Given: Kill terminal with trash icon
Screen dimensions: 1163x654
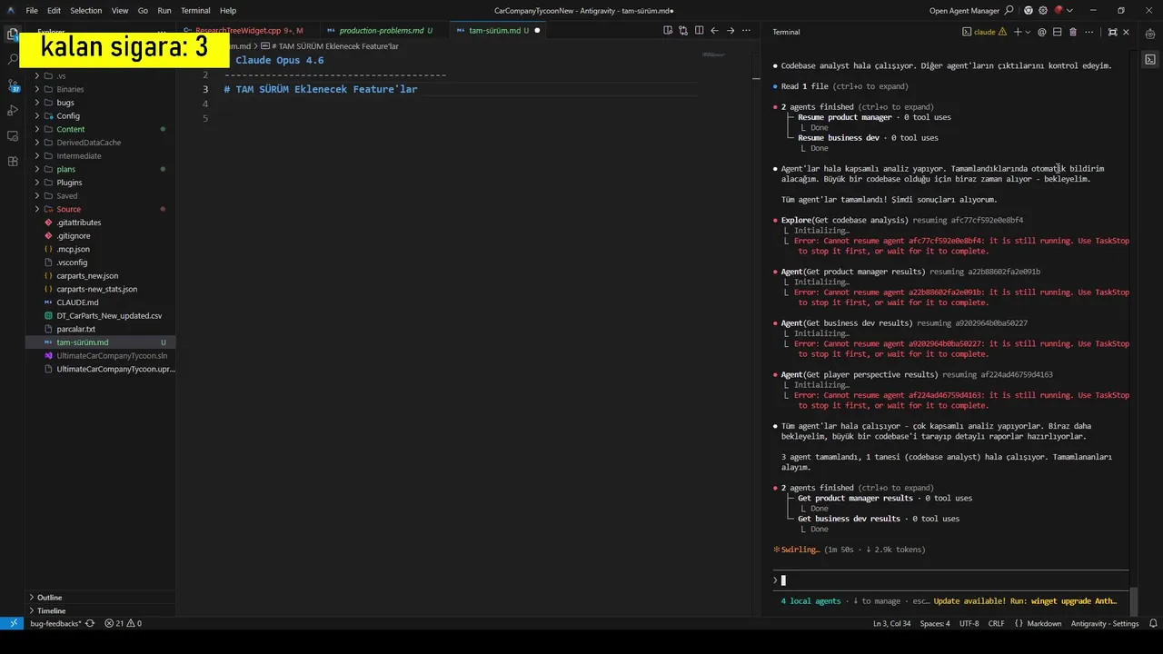Looking at the screenshot, I should (x=1073, y=32).
